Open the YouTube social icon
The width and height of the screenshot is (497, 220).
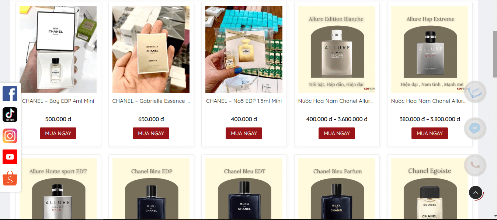coord(10,157)
